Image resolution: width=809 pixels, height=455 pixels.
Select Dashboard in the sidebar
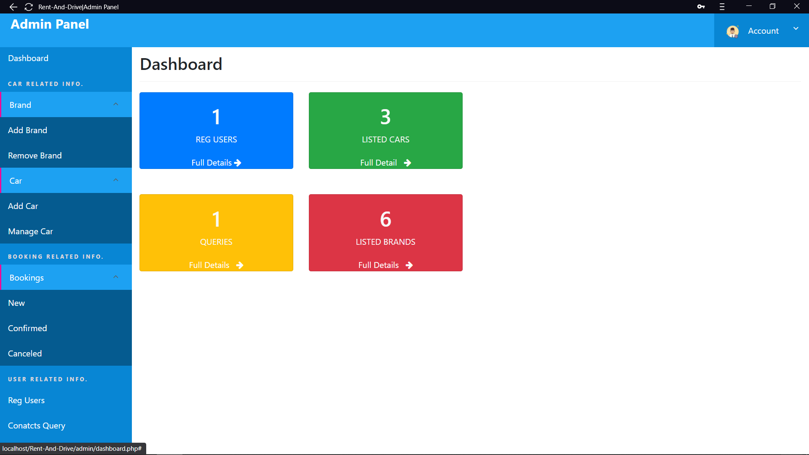pyautogui.click(x=28, y=58)
